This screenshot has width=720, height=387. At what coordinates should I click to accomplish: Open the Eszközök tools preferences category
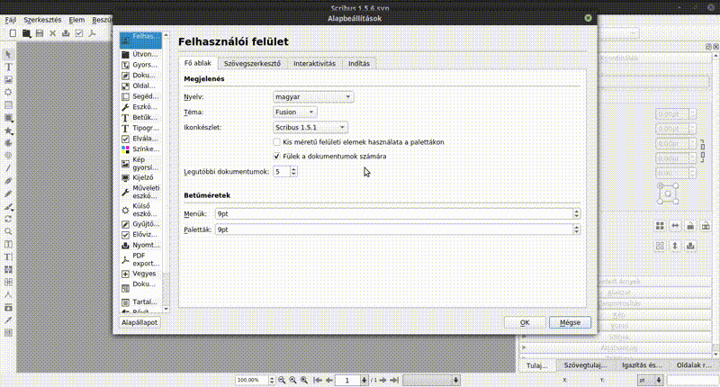(125, 107)
